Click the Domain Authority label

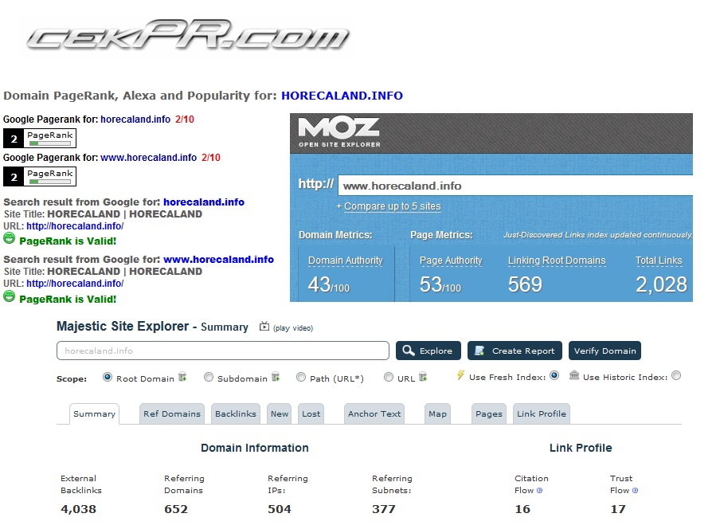tap(346, 261)
